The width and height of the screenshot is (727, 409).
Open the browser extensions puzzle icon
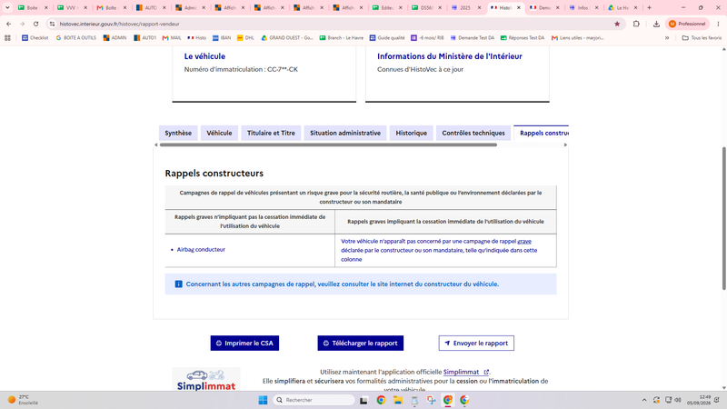pos(636,24)
